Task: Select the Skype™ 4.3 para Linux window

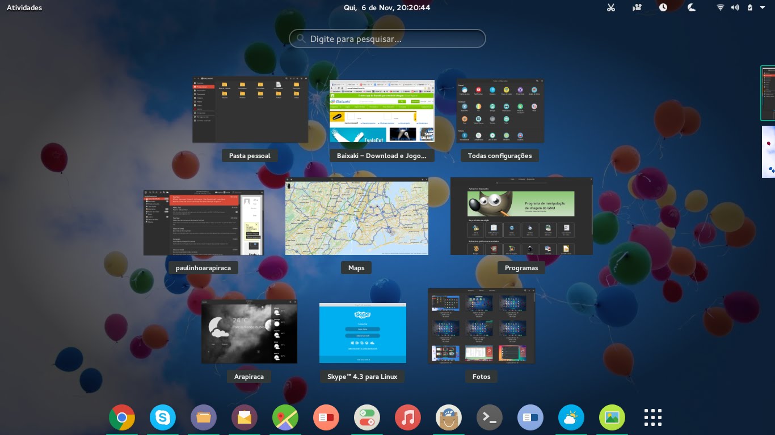Action: (x=362, y=333)
